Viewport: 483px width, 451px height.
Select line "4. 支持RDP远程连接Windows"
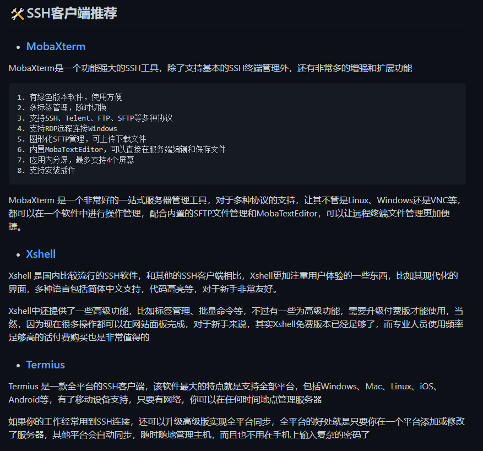(67, 128)
